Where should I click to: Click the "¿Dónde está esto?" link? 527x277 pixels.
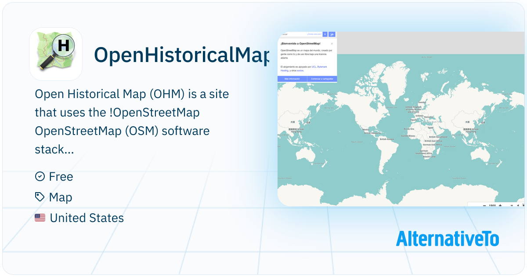[x=314, y=34]
